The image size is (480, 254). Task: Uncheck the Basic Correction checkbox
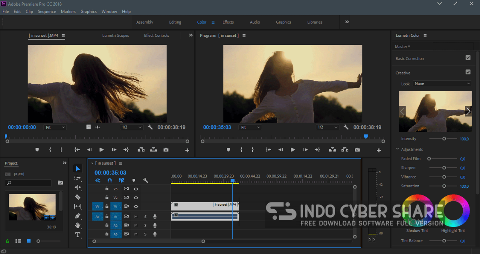(468, 58)
